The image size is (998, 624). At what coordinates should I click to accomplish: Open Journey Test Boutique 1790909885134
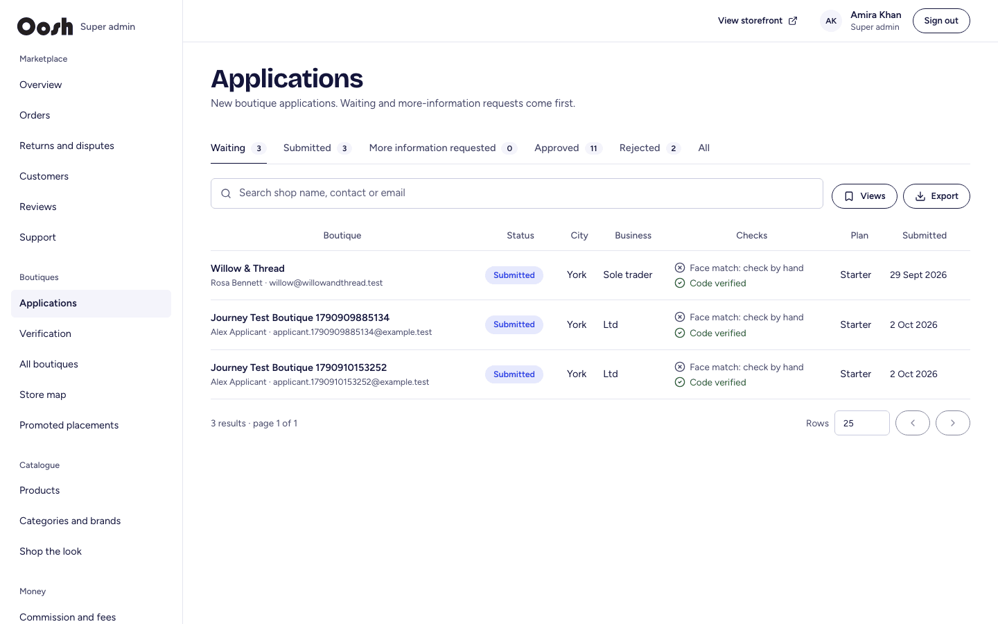coord(300,318)
